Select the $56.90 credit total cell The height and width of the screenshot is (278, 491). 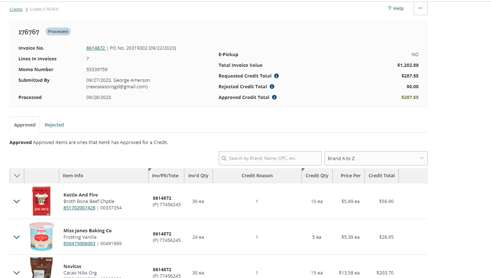click(386, 201)
